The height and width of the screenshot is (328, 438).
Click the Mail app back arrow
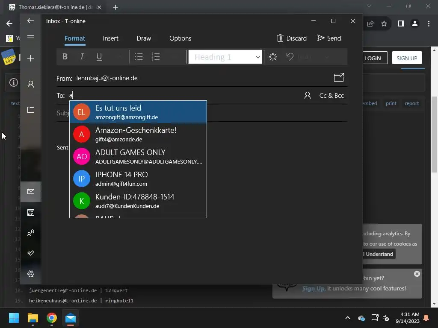(x=30, y=21)
